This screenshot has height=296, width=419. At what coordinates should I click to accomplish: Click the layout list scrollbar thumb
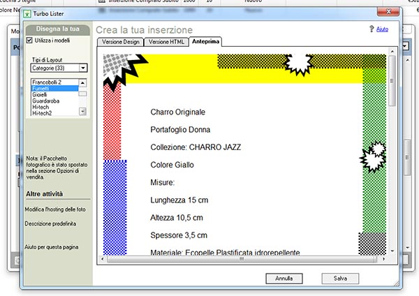(83, 94)
